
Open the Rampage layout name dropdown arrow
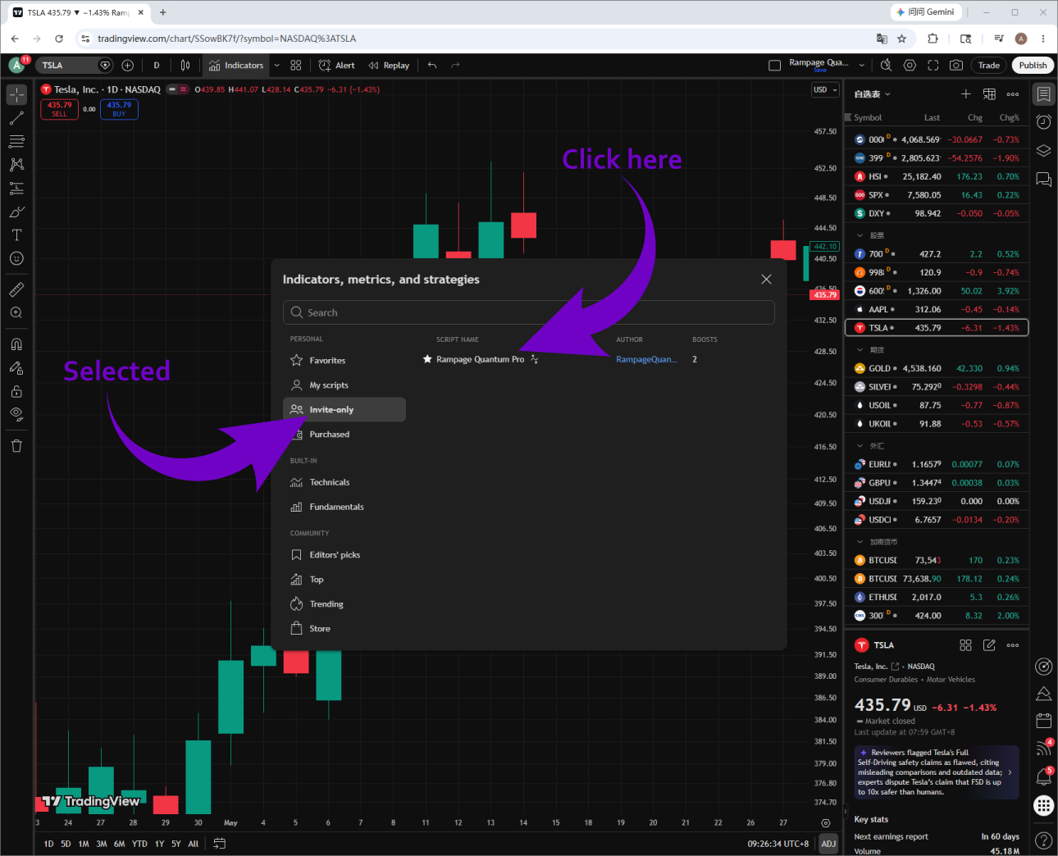[x=862, y=66]
